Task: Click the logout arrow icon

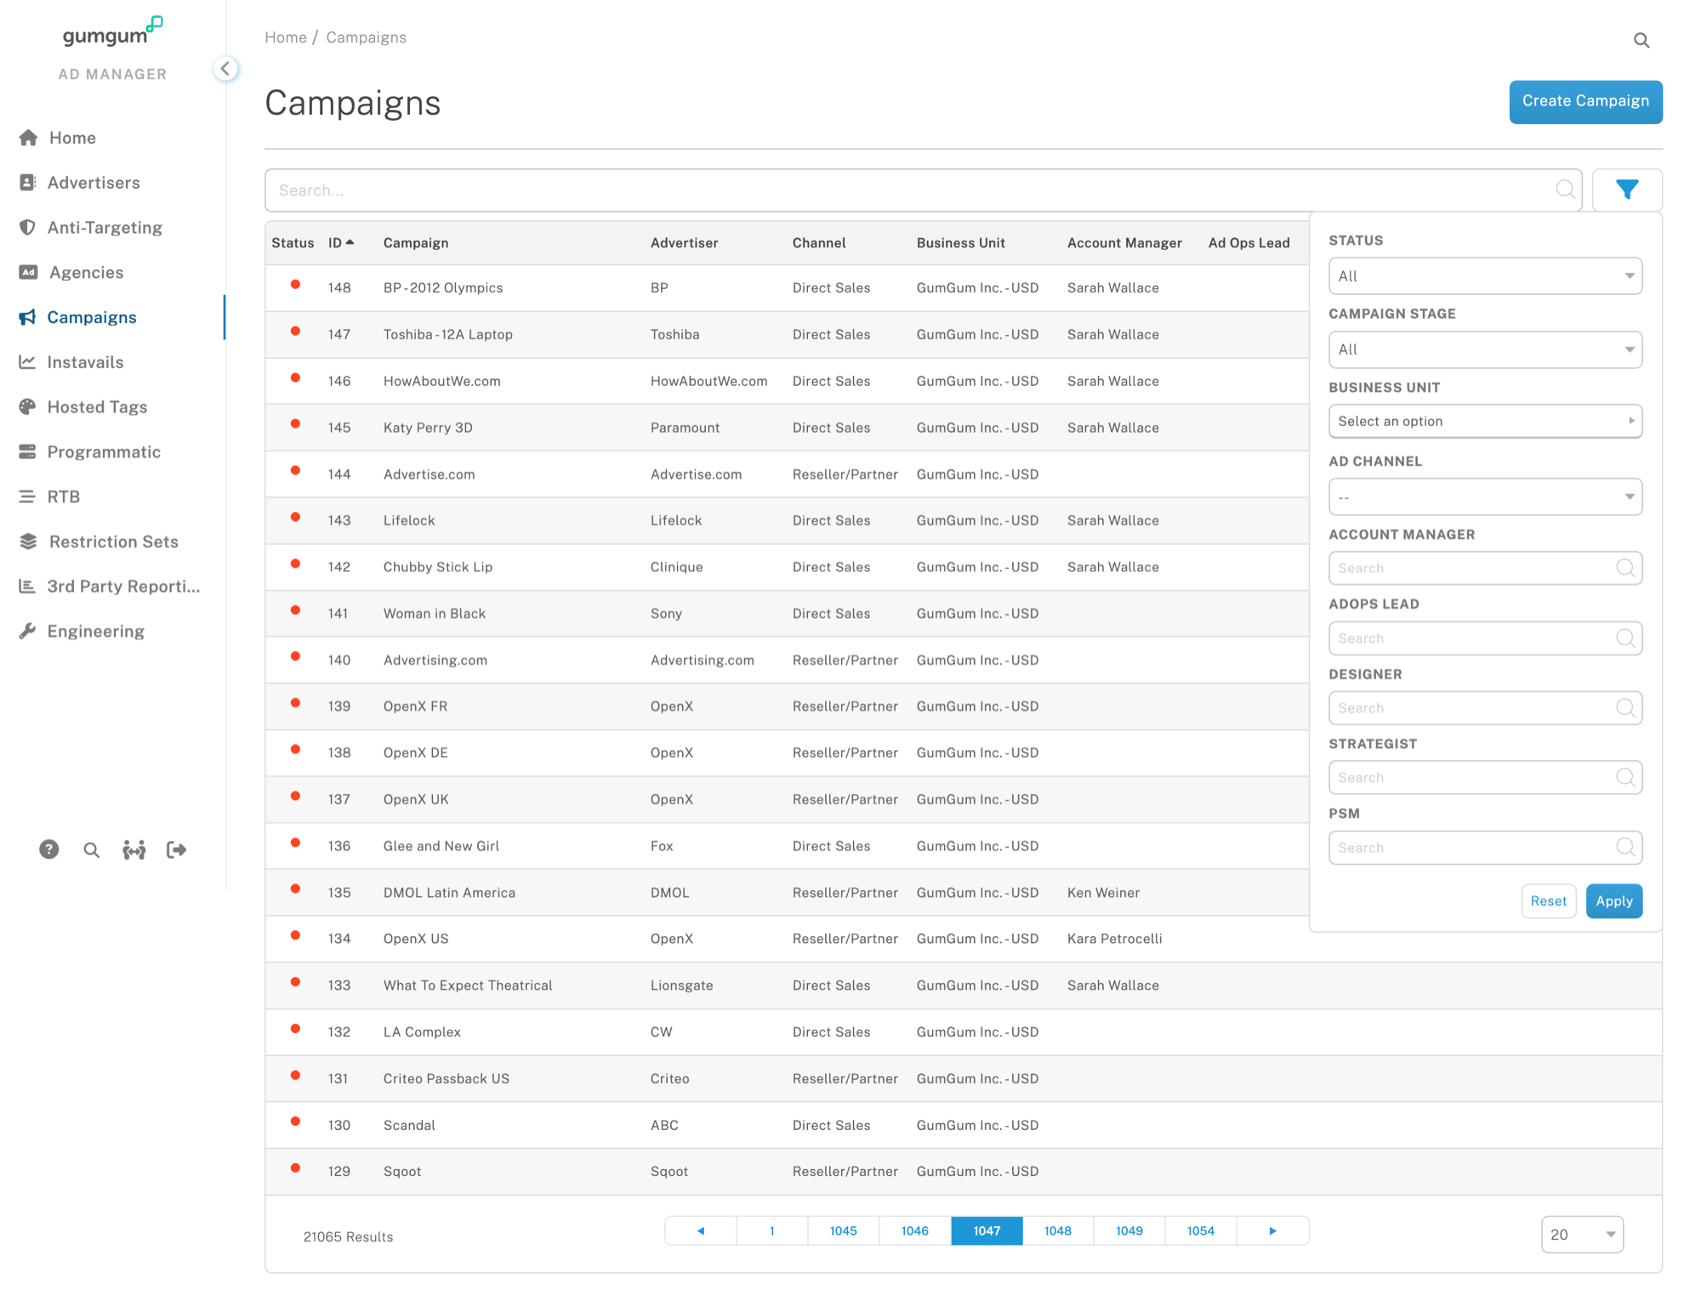Action: (x=176, y=849)
